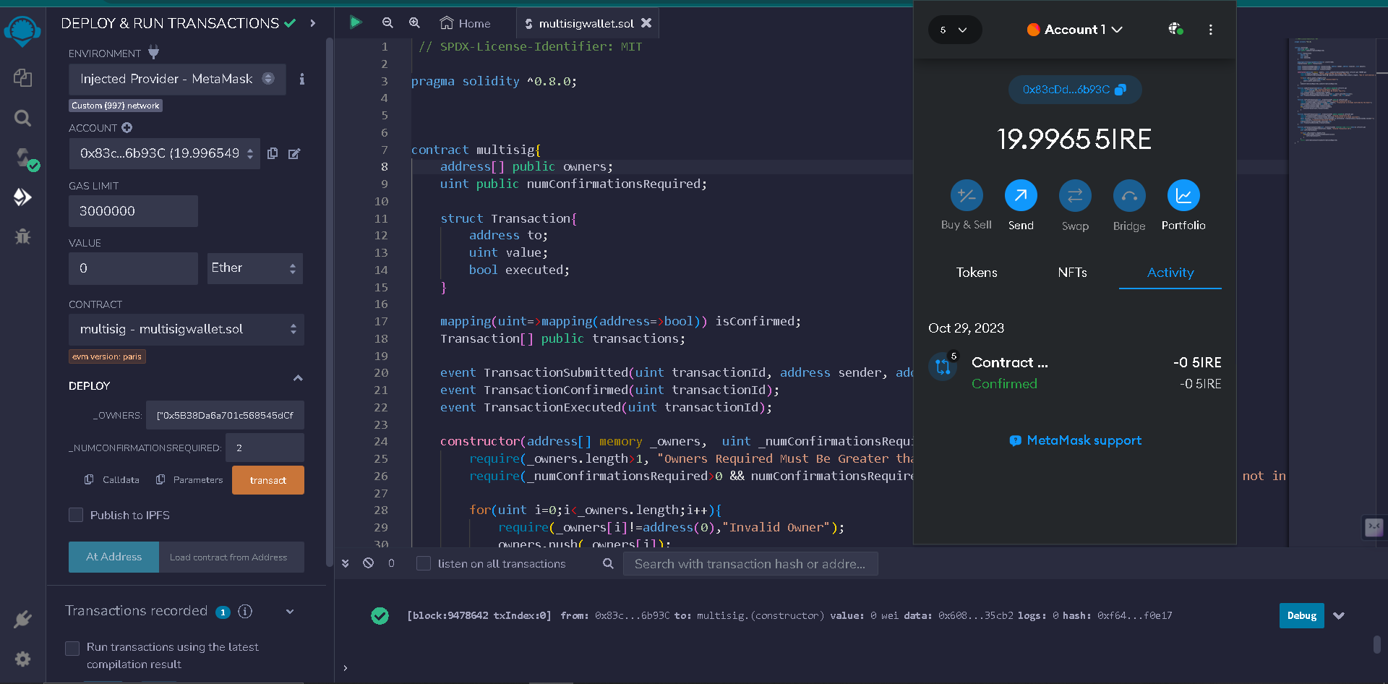
Task: Click the transaction hash search field
Action: click(x=750, y=564)
